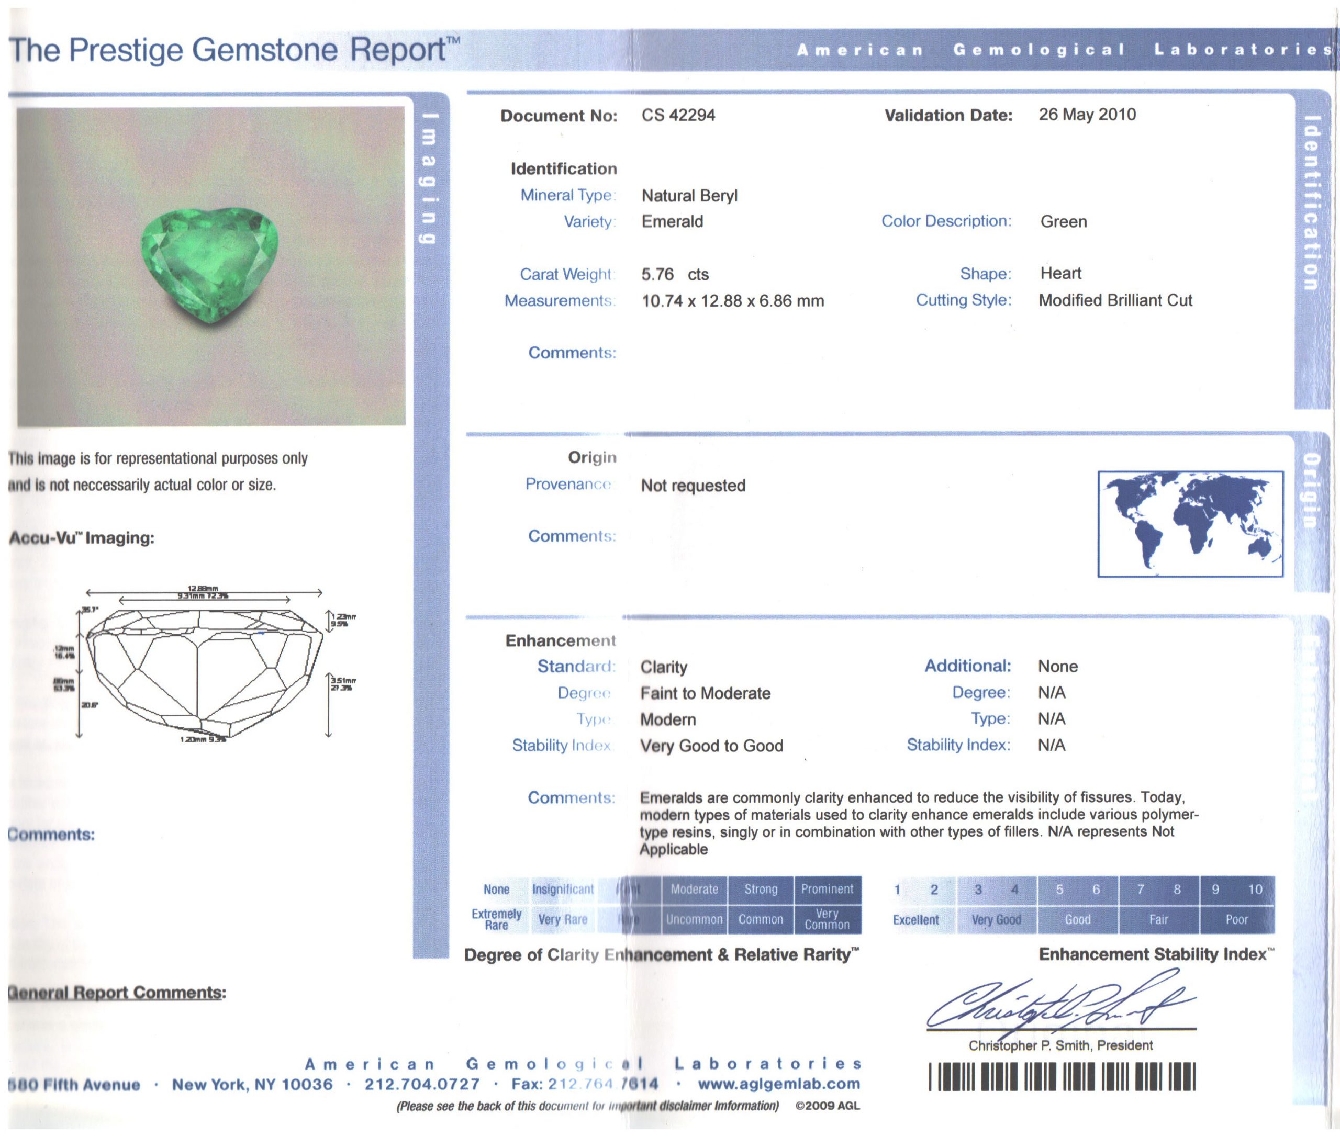Image resolution: width=1340 pixels, height=1137 pixels.
Task: Click the document number CS 42294
Action: pyautogui.click(x=678, y=116)
